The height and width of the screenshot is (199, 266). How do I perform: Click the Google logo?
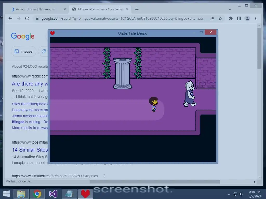coord(23,36)
